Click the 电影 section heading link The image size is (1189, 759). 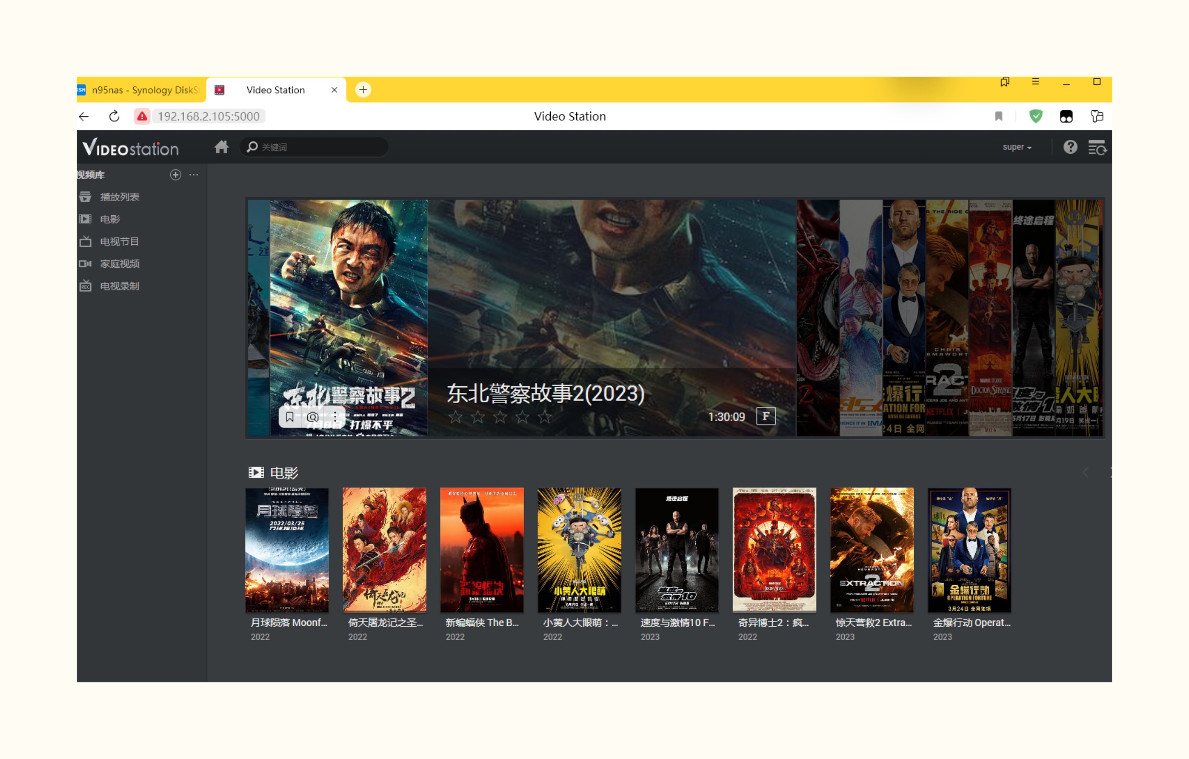[284, 473]
